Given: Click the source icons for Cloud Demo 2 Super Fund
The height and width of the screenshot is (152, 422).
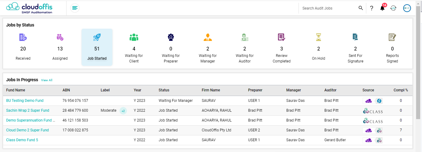Looking at the screenshot, I should coord(373,130).
